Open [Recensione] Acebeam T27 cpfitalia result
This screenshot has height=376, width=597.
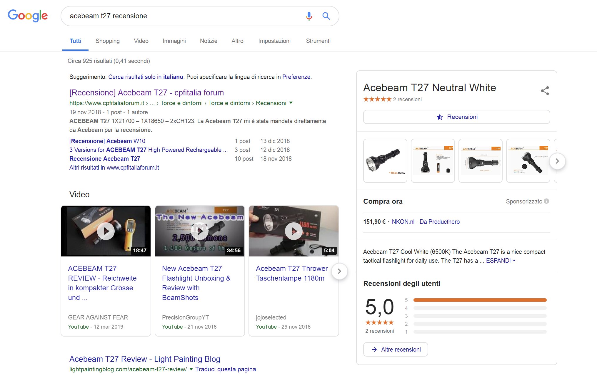(x=146, y=92)
